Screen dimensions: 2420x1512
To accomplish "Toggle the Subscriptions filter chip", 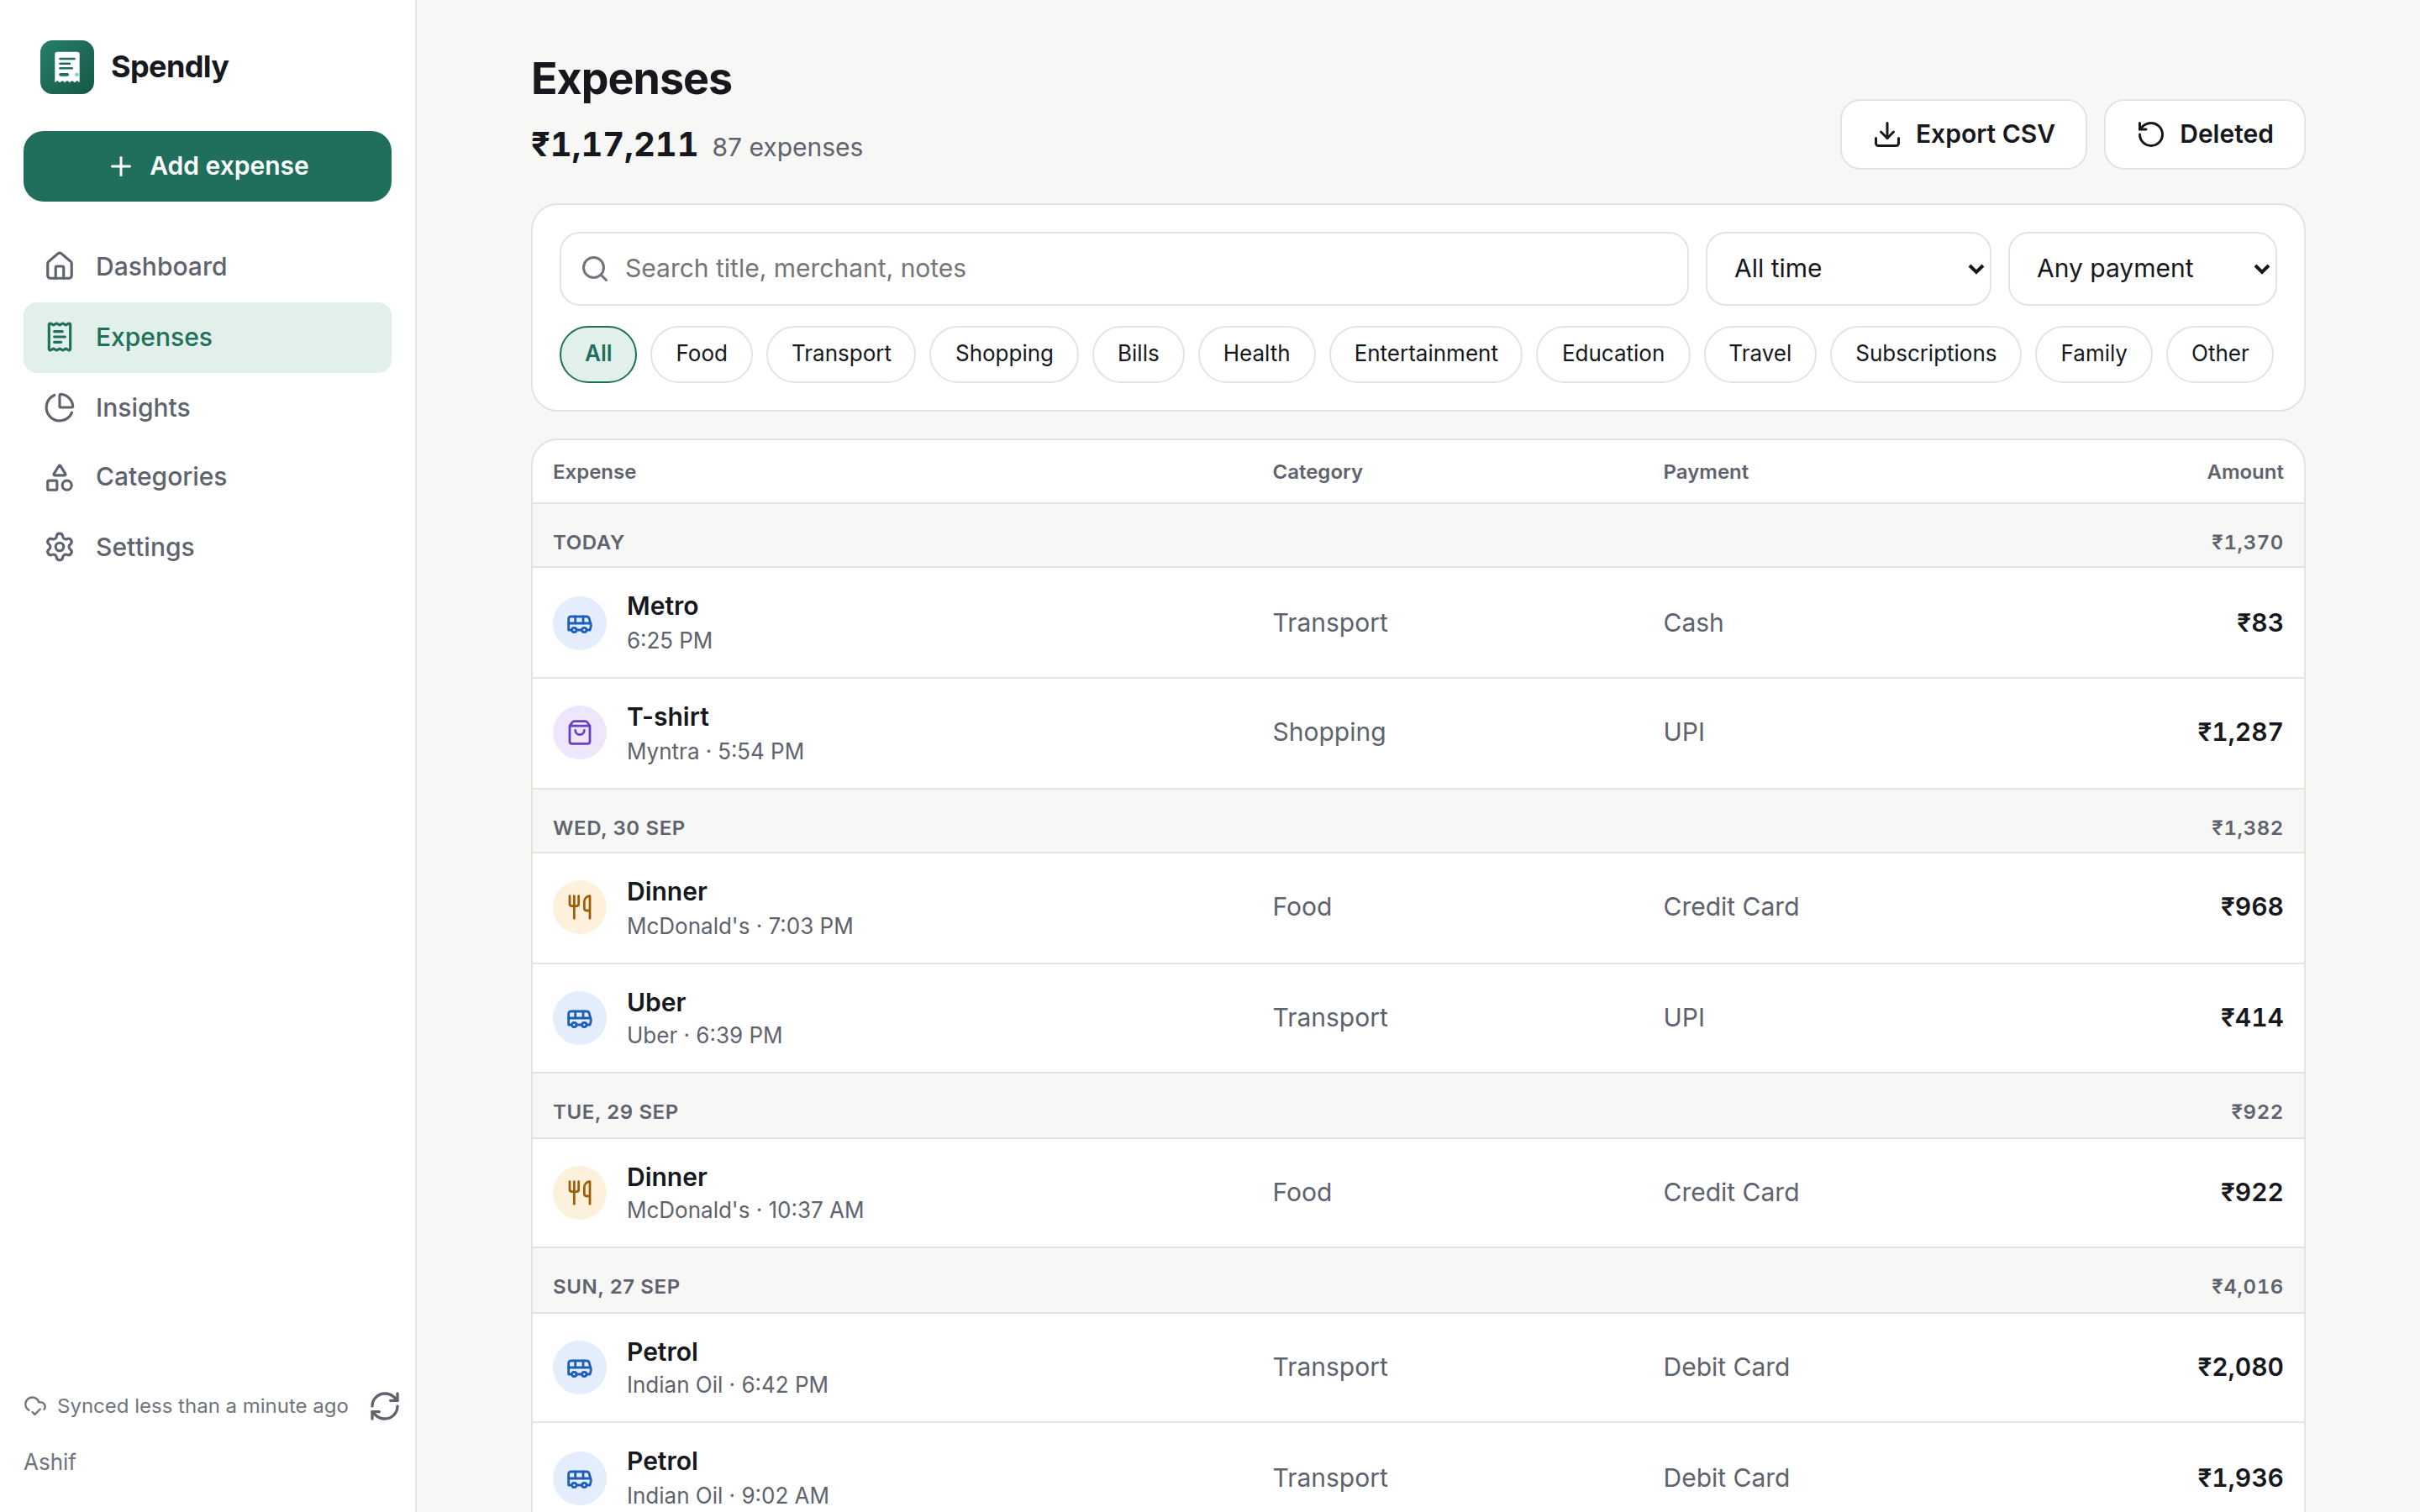I will (x=1925, y=354).
